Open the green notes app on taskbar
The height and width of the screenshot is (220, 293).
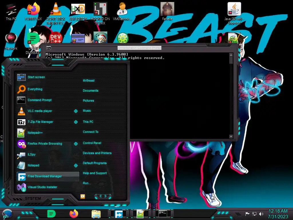[x=52, y=214]
